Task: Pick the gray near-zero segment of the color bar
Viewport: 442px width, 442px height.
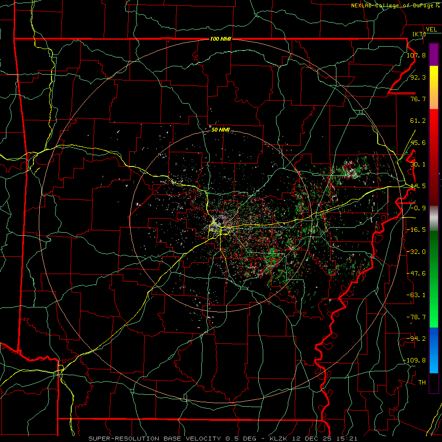Action: [434, 219]
